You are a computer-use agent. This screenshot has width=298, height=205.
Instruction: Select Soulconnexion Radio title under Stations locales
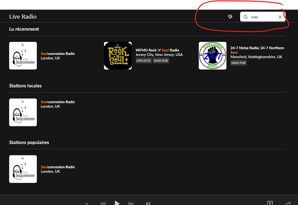(x=57, y=102)
